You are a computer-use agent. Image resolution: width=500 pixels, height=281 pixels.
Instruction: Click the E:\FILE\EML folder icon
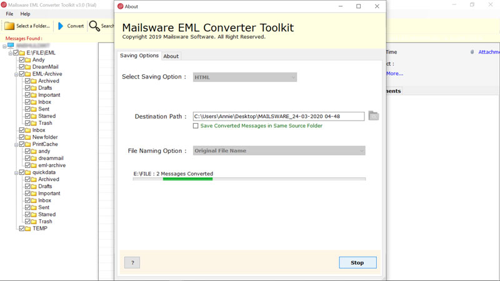tap(22, 53)
